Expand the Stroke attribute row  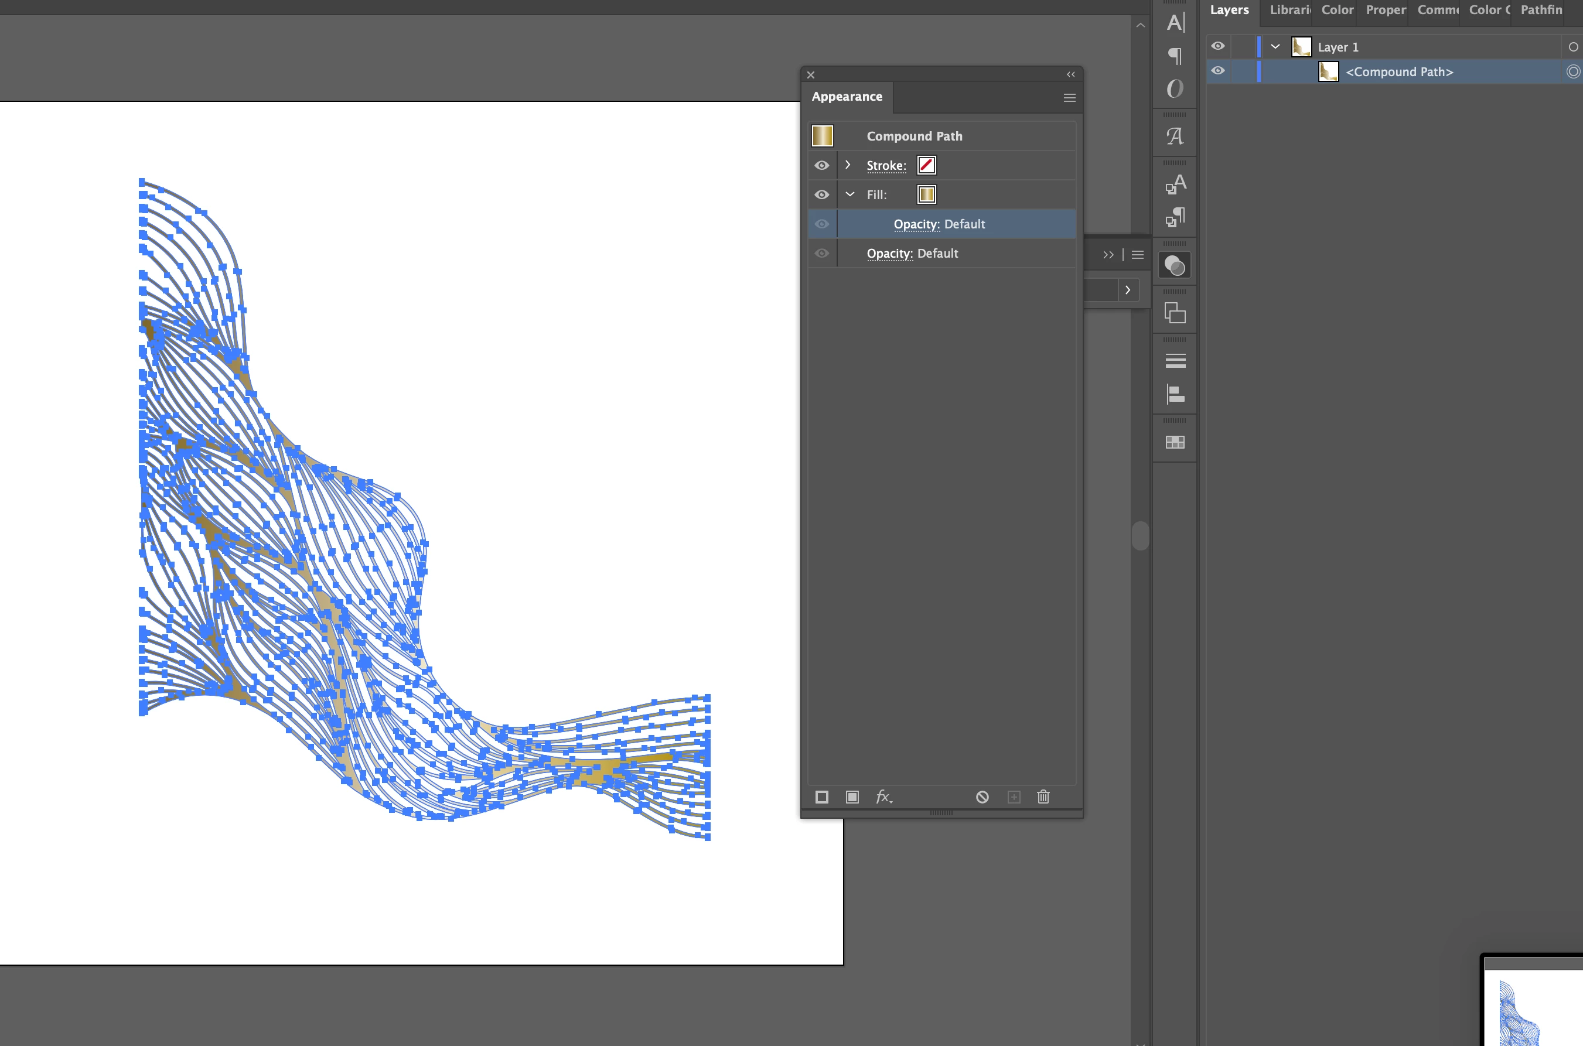pyautogui.click(x=848, y=165)
